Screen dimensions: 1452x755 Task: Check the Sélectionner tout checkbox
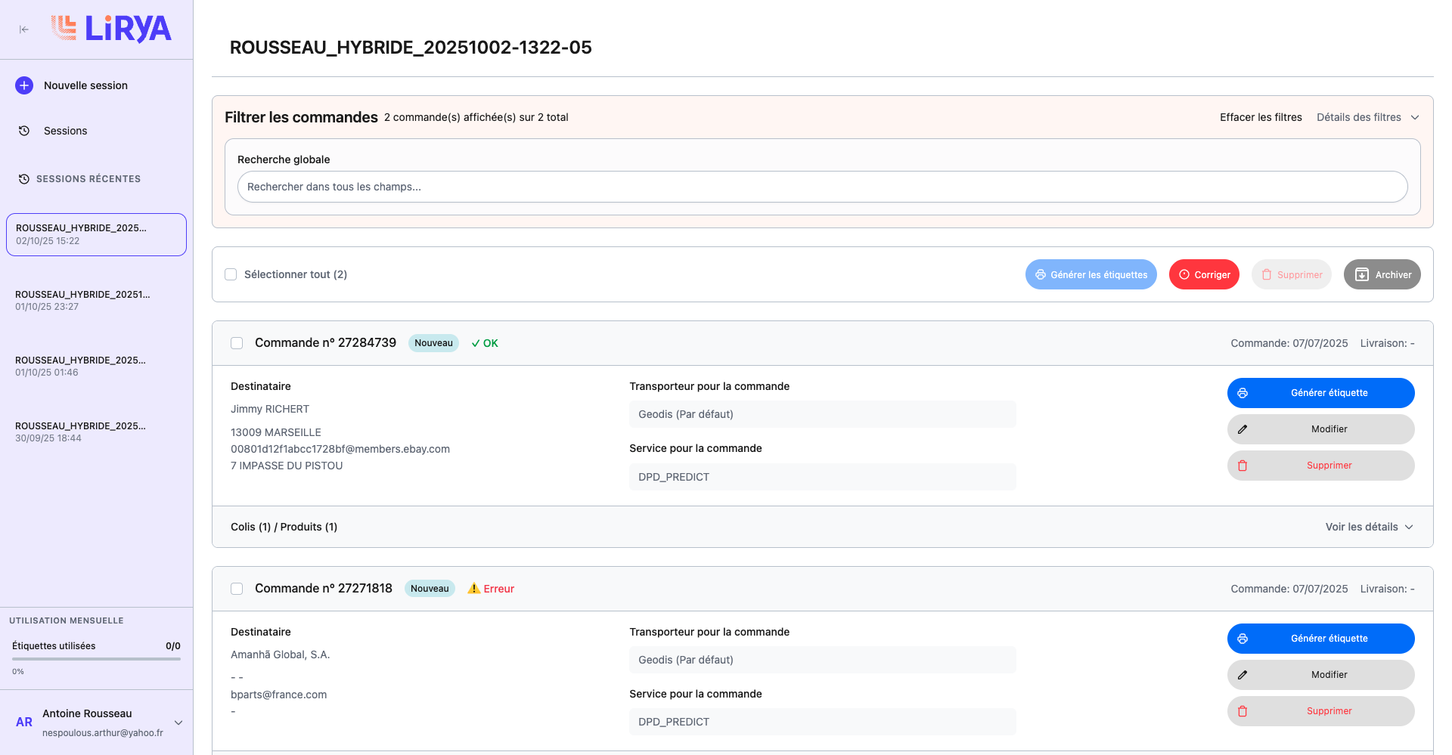pyautogui.click(x=231, y=274)
